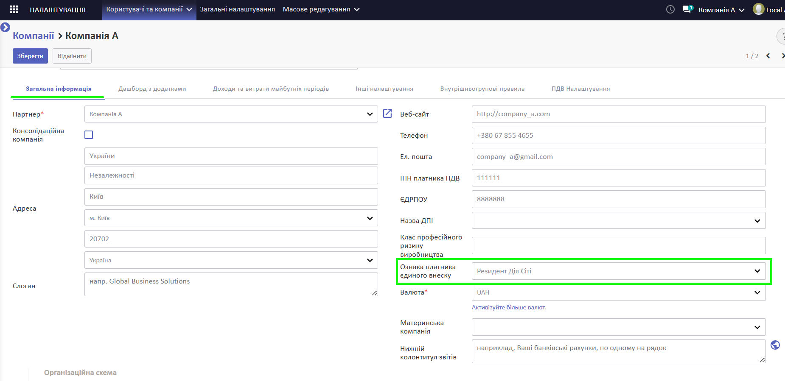Click the Відмінити button
This screenshot has height=381, width=785.
[x=72, y=56]
